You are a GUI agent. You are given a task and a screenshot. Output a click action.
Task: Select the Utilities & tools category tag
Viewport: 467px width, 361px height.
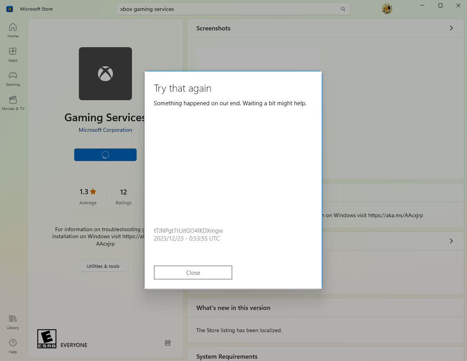tap(103, 266)
